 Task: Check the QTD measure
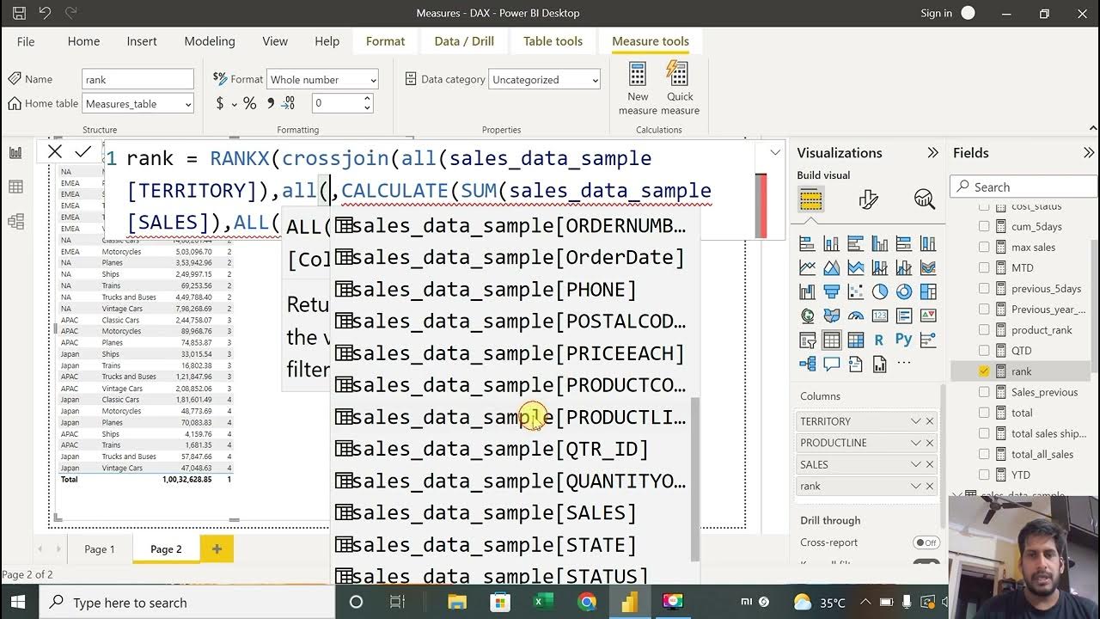pos(984,350)
